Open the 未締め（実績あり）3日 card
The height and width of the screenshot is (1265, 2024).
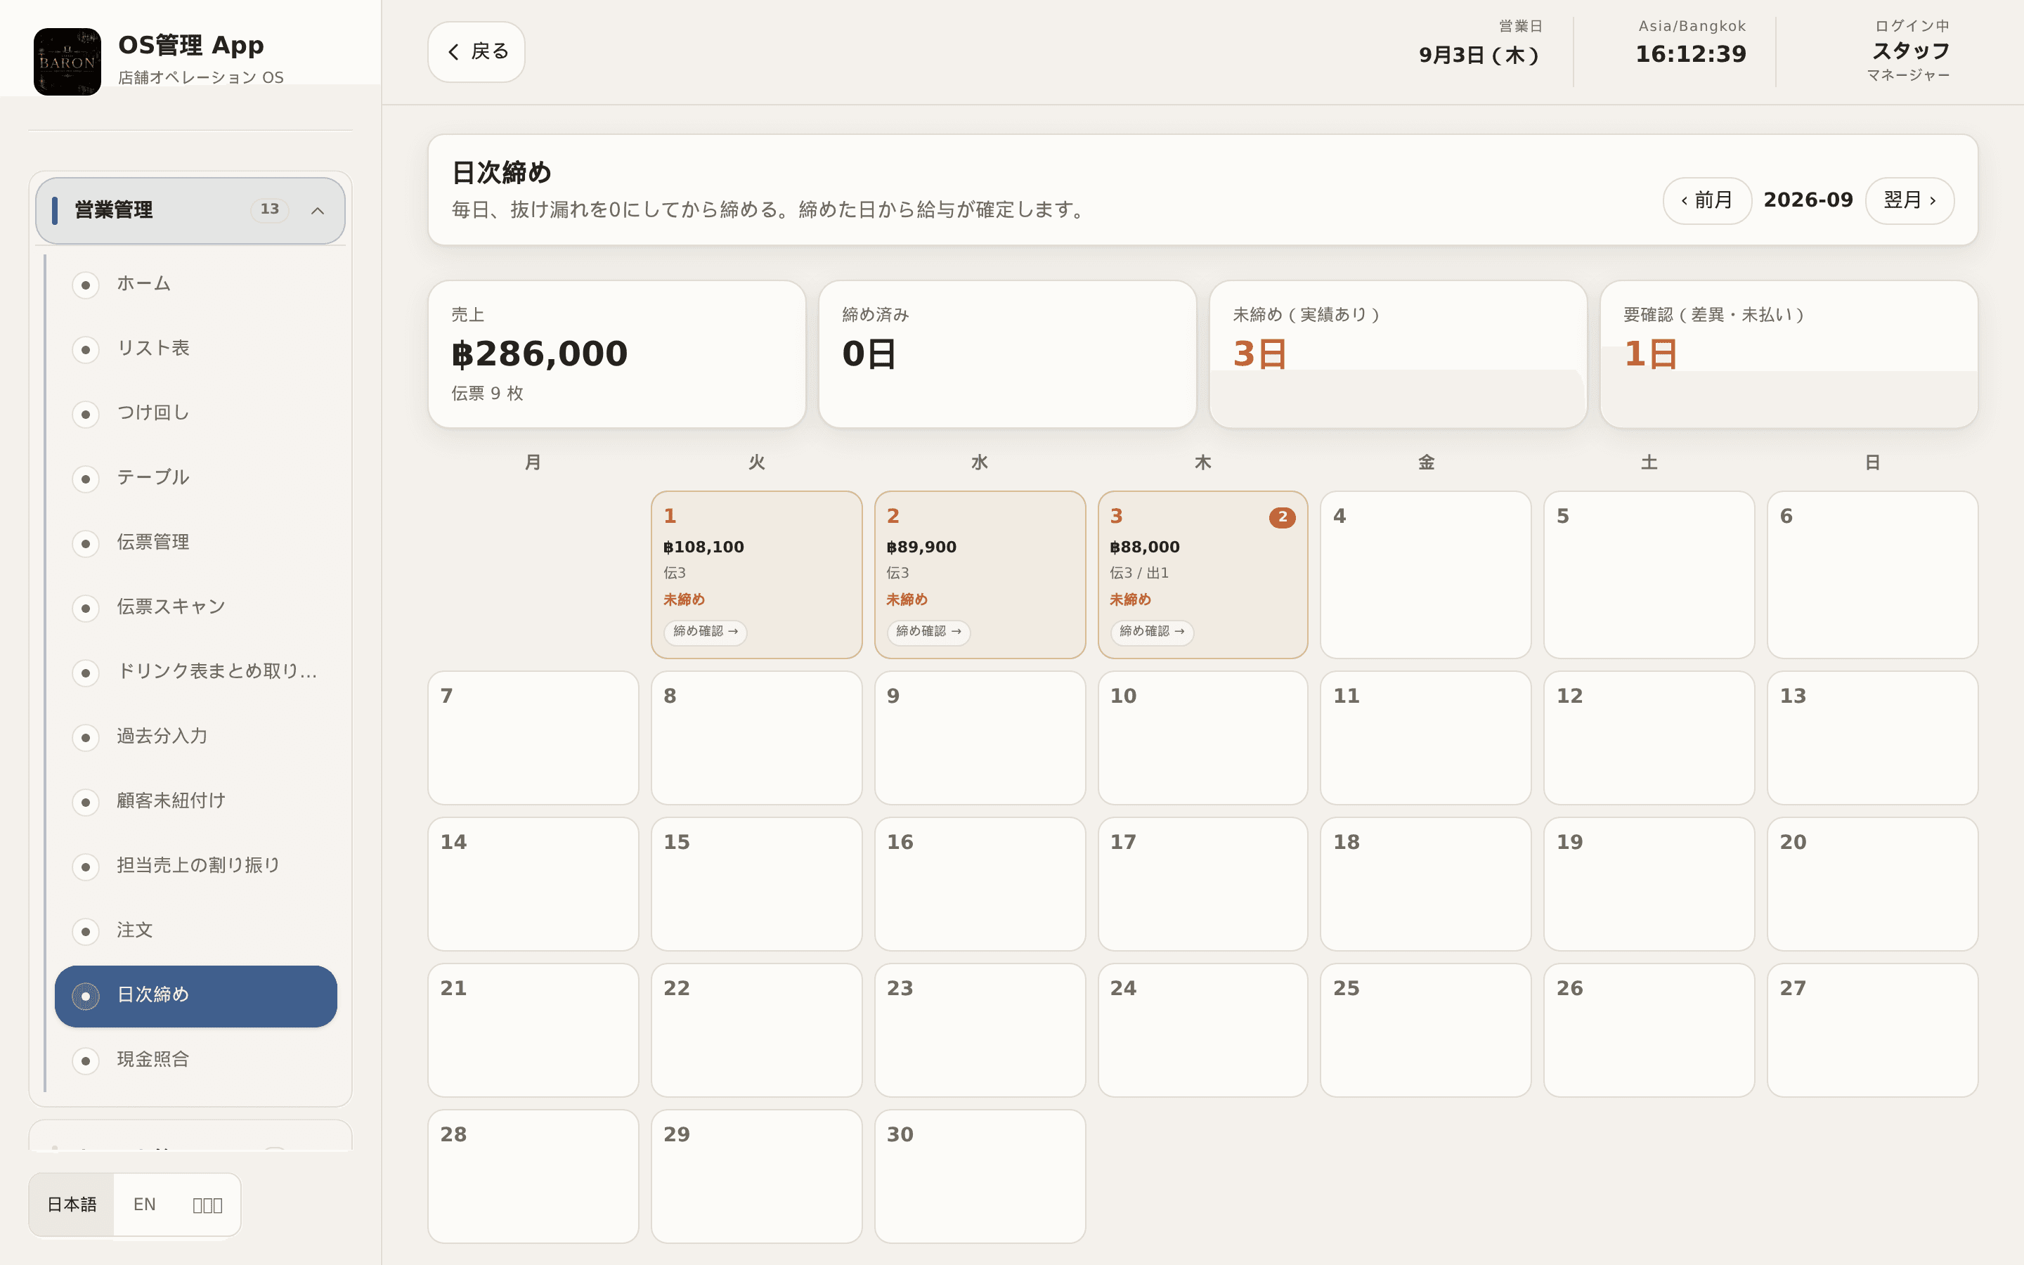pos(1399,354)
